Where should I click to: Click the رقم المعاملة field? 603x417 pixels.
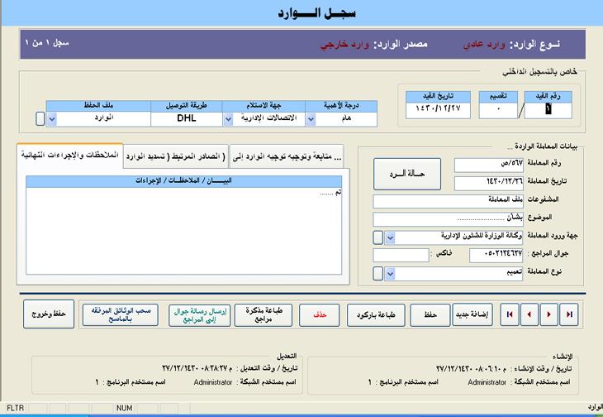click(489, 165)
